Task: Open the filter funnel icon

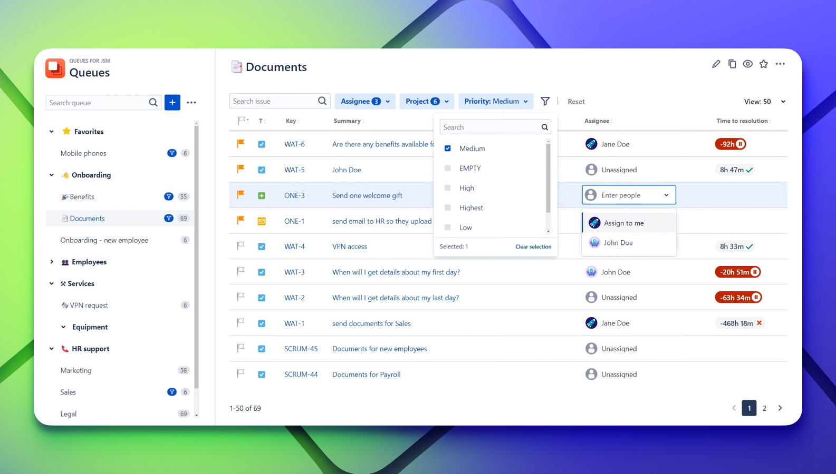Action: click(x=545, y=101)
